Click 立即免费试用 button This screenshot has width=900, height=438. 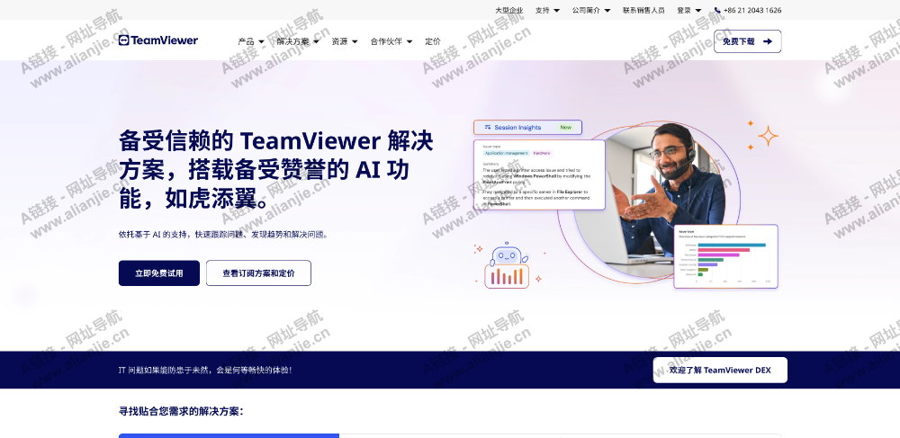[x=159, y=273]
